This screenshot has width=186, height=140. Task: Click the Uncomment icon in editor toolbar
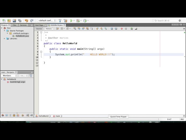coord(136,29)
